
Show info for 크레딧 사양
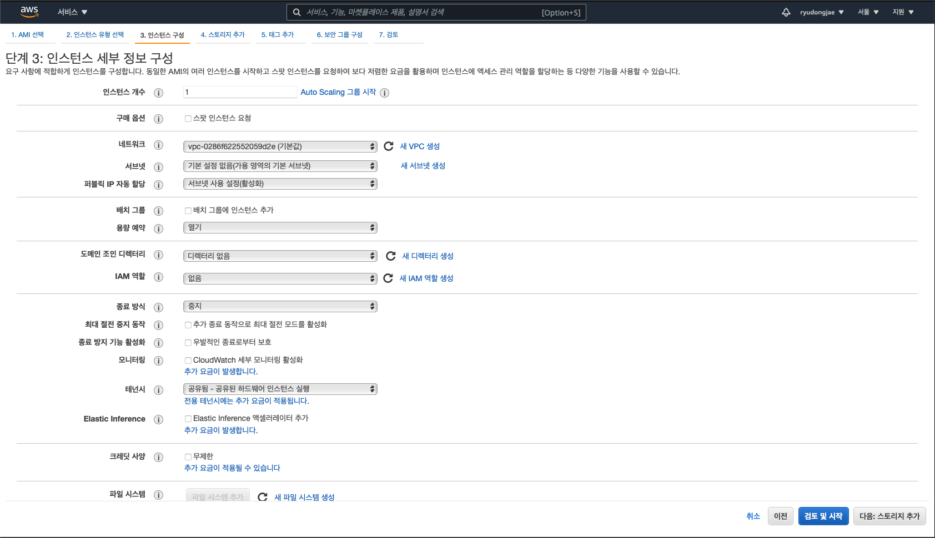pos(159,457)
